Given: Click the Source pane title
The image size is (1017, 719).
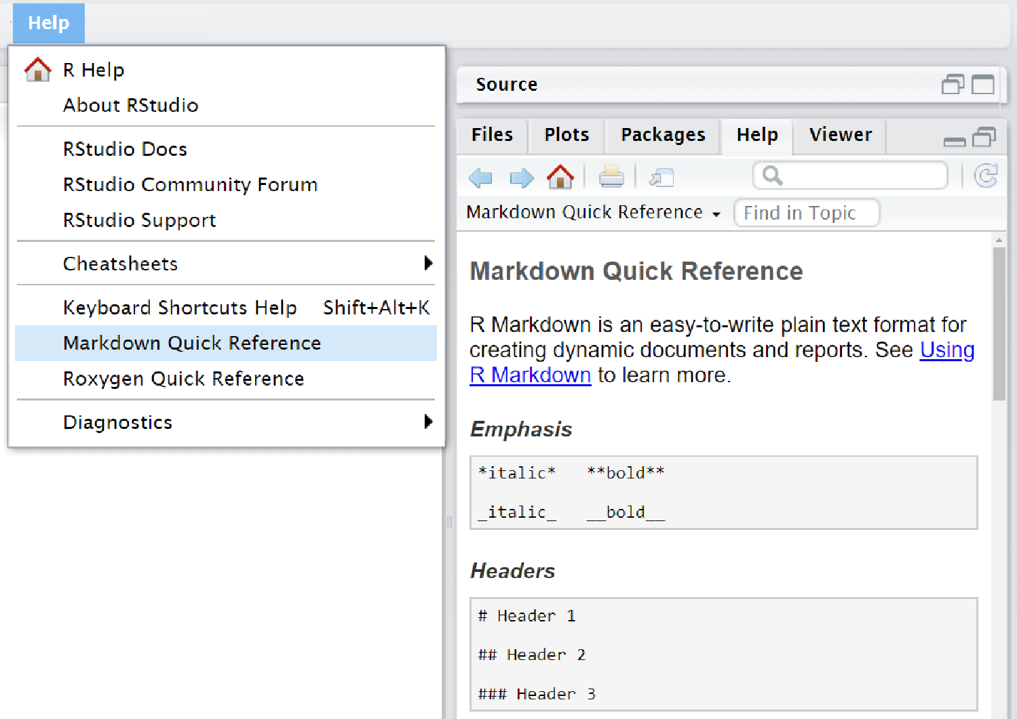Looking at the screenshot, I should [x=507, y=85].
